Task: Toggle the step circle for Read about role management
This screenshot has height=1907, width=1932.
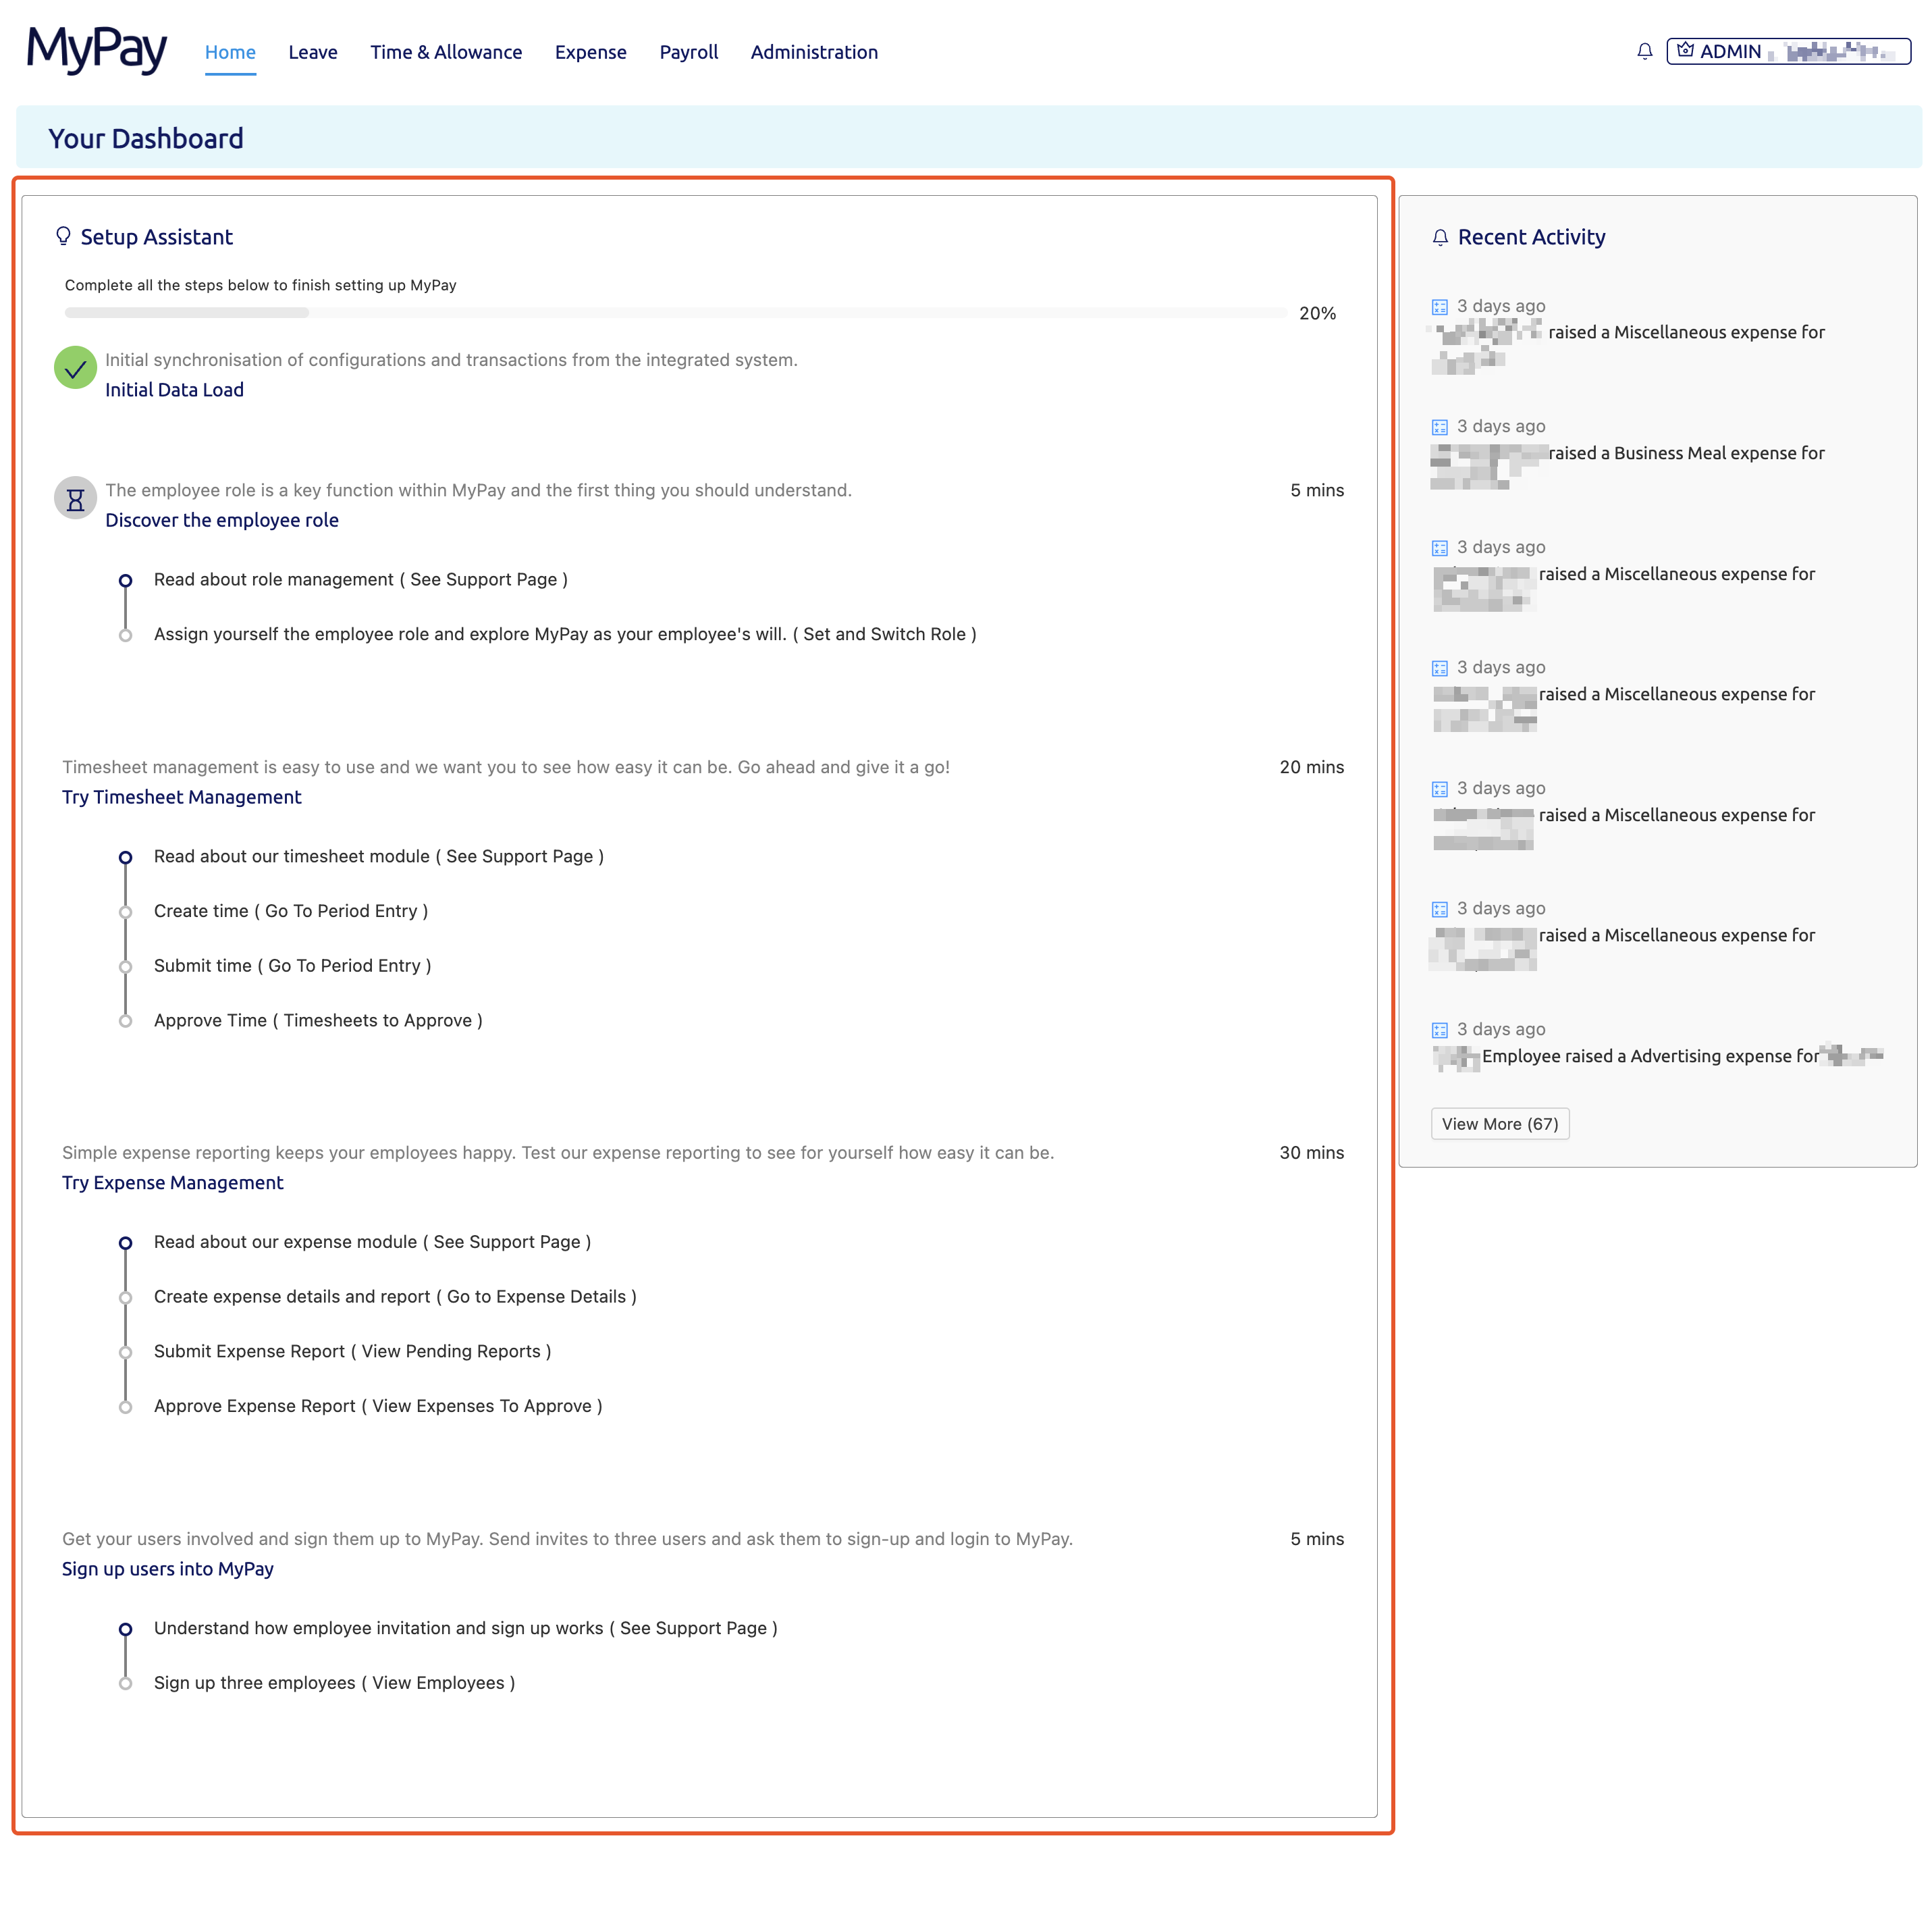Action: (126, 580)
